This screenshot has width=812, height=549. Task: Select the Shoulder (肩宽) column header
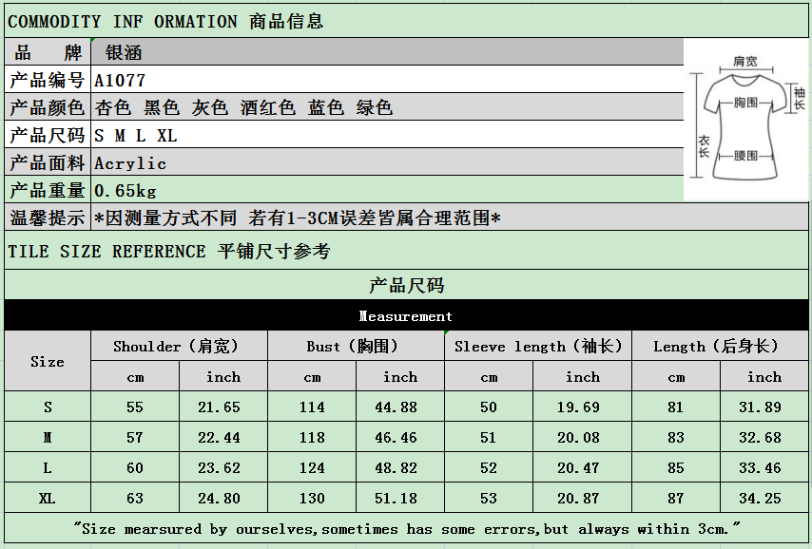coord(178,347)
